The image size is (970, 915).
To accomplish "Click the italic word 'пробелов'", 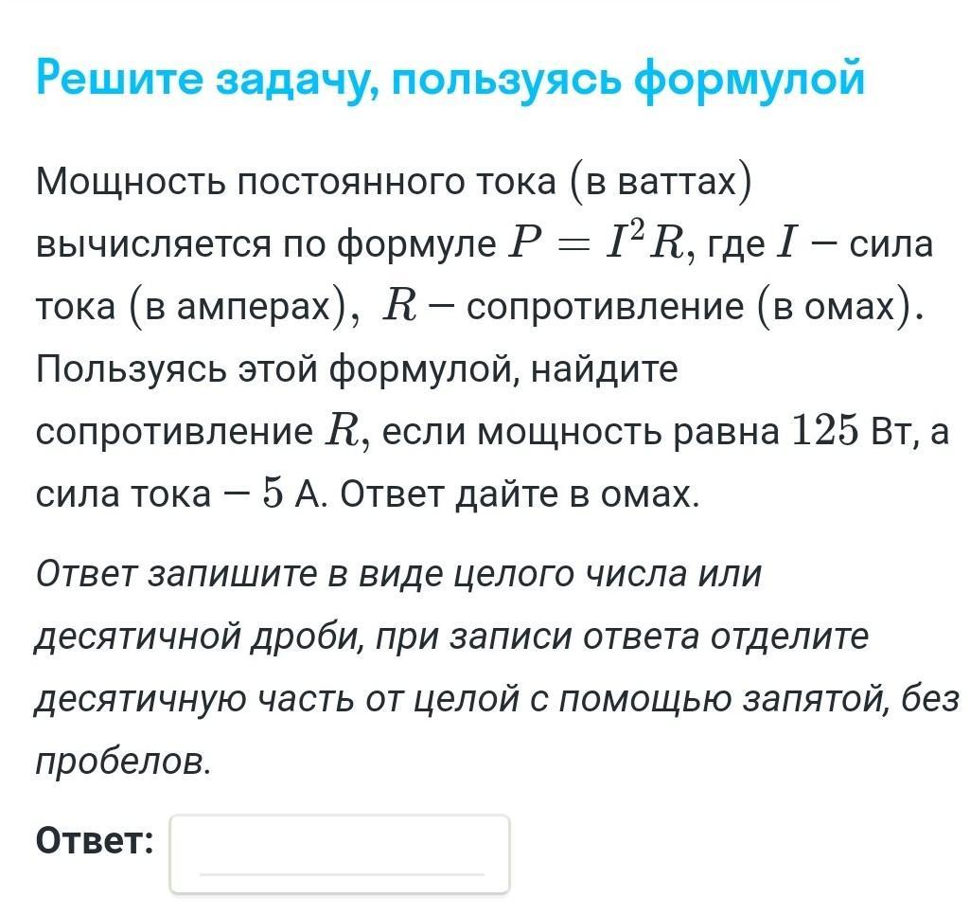I will (121, 762).
